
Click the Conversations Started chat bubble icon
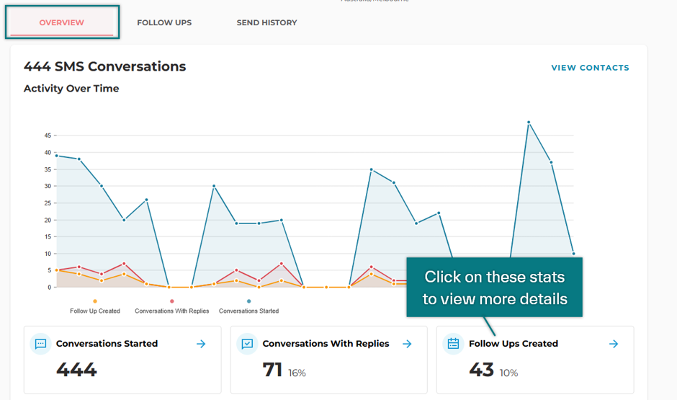[x=40, y=344]
